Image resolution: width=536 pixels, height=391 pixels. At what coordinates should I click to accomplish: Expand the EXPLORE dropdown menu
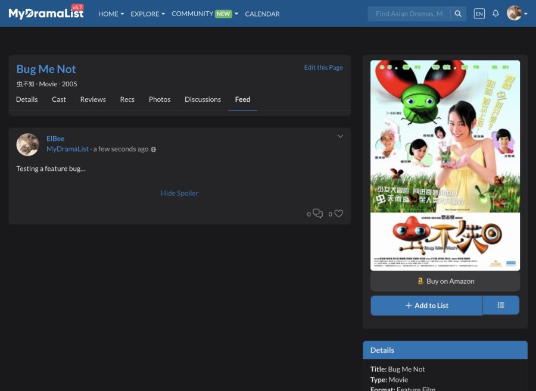pyautogui.click(x=148, y=14)
